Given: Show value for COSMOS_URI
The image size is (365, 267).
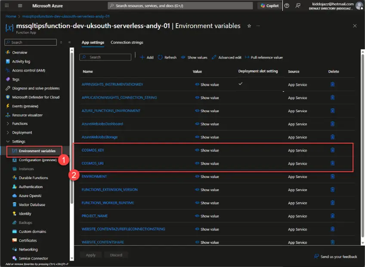Looking at the screenshot, I should [207, 164].
